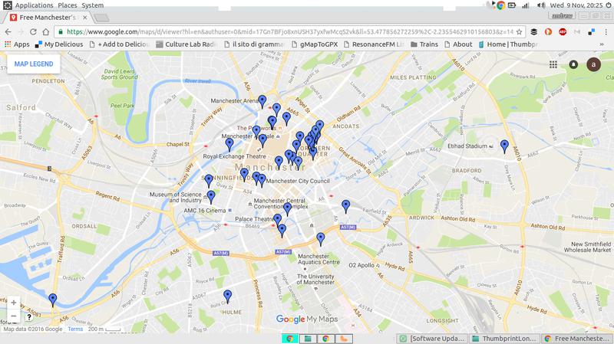This screenshot has height=344, width=614.
Task: Click the pin left of Royal Exchange Theatre
Action: 229,144
